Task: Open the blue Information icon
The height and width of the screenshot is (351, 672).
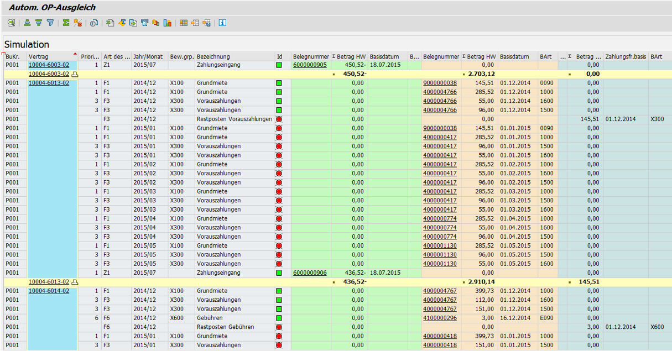Action: pyautogui.click(x=222, y=23)
